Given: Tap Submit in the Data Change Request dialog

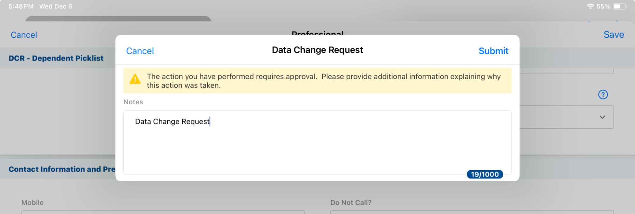Looking at the screenshot, I should 493,51.
